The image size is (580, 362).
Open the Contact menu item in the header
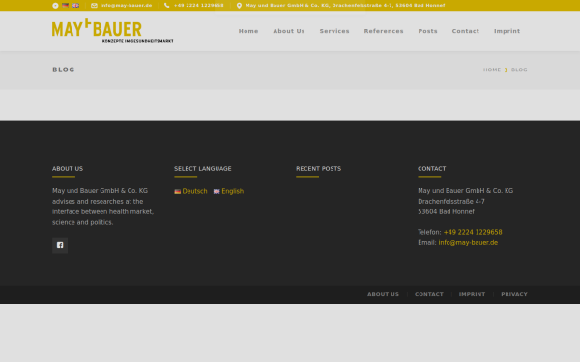(x=465, y=31)
